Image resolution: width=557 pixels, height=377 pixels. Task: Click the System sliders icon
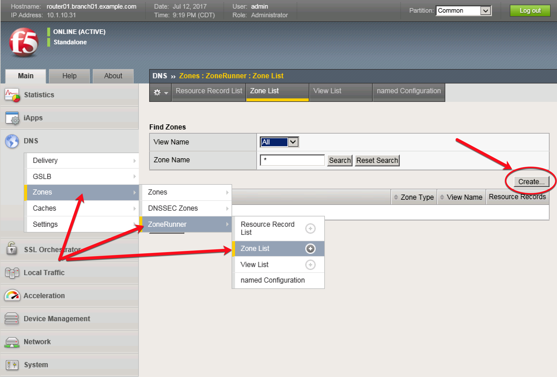click(x=12, y=365)
